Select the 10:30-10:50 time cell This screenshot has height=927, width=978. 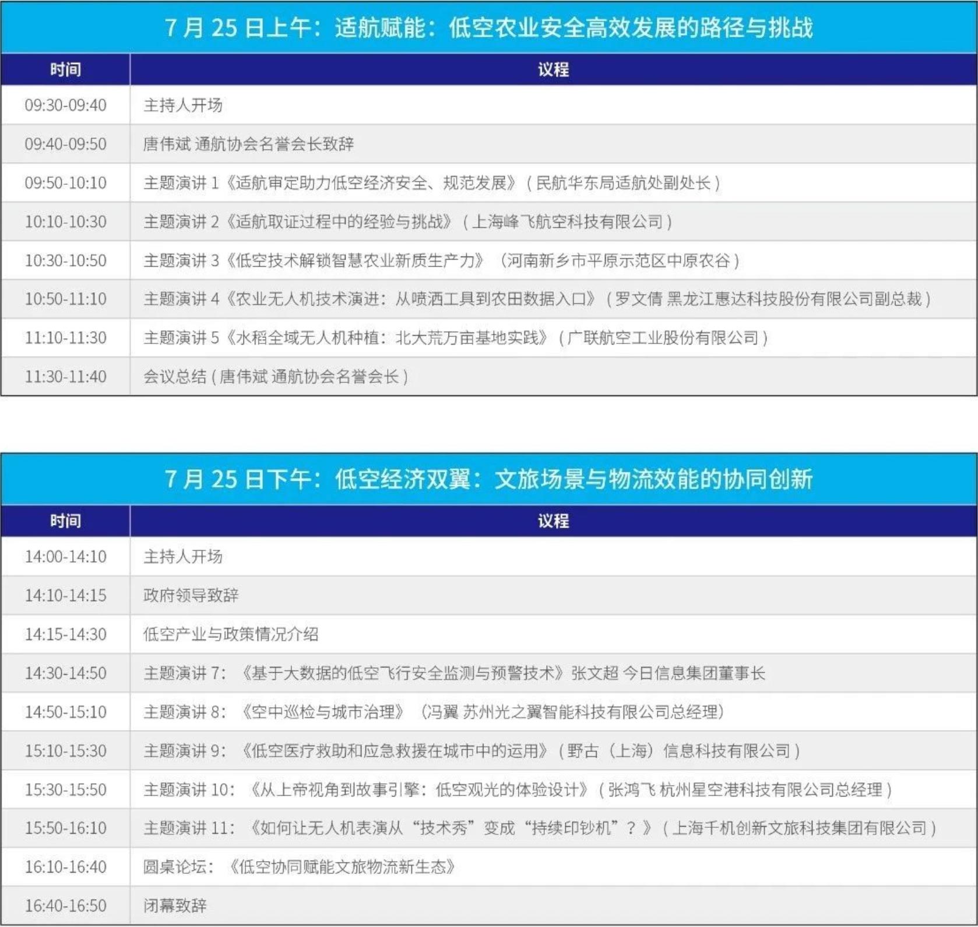[65, 261]
